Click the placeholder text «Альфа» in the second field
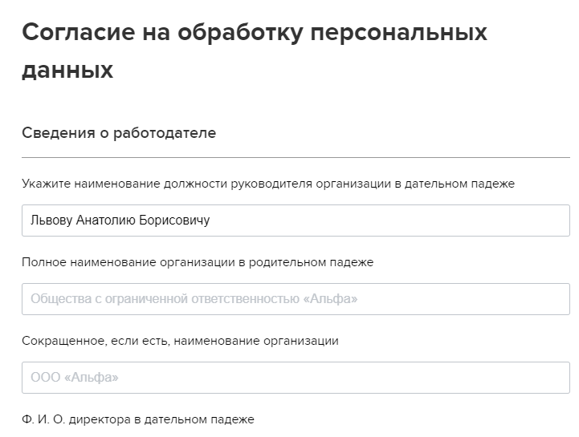579x437 pixels. (330, 299)
